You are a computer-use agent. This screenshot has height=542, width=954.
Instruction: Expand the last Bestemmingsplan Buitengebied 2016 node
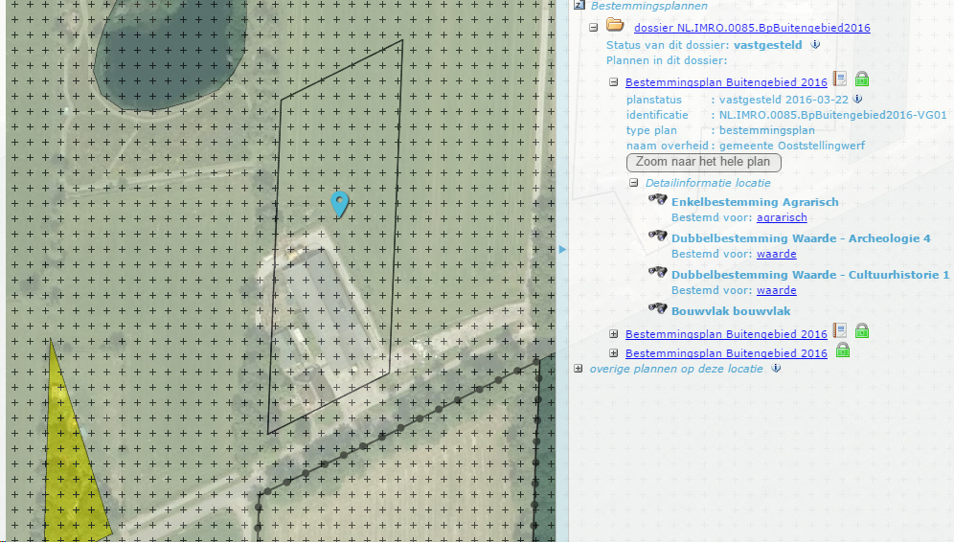tap(613, 353)
